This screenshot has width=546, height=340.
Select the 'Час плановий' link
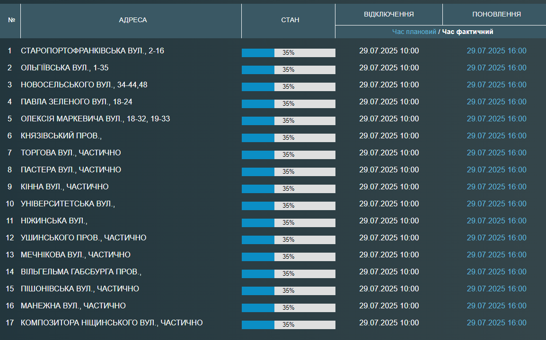tap(414, 32)
